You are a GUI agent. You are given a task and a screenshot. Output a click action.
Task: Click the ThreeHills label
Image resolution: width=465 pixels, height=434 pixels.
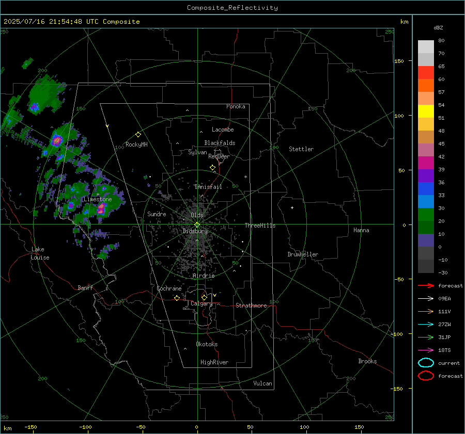click(260, 226)
